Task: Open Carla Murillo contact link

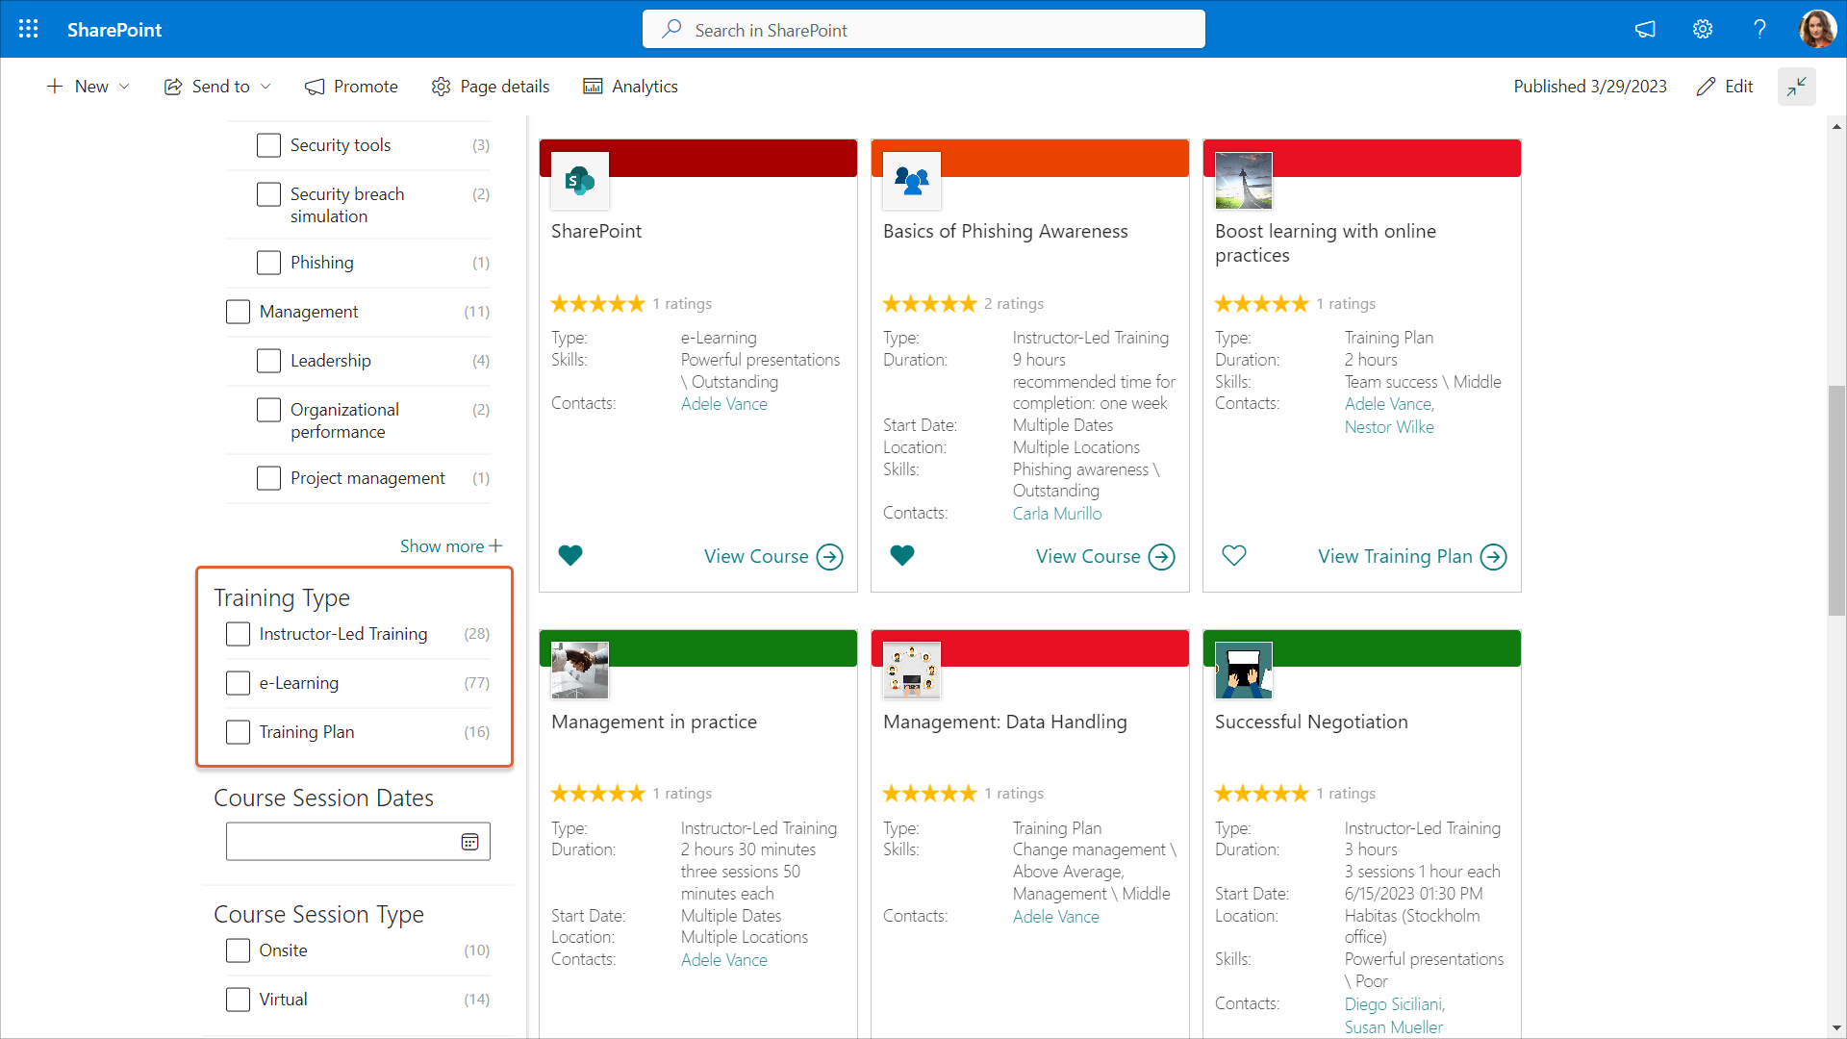Action: 1056,514
